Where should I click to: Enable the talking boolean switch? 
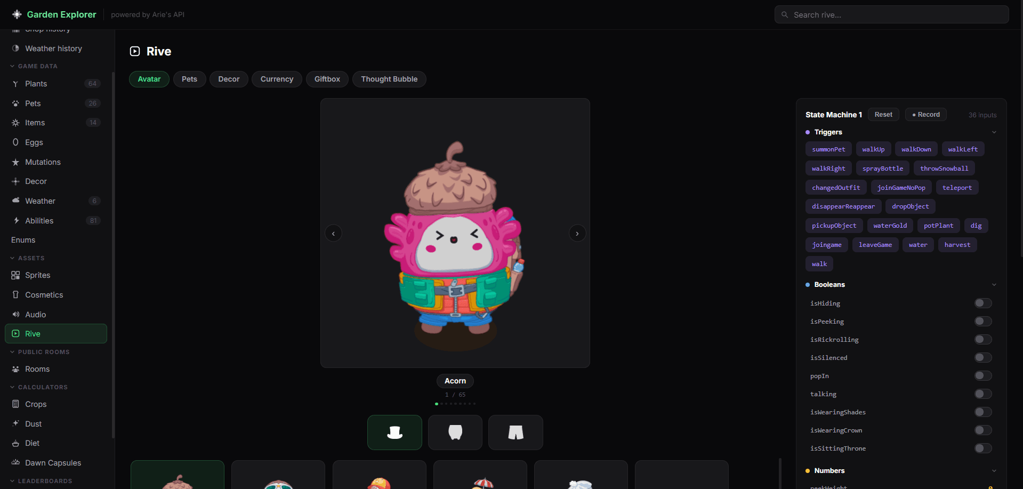point(983,394)
